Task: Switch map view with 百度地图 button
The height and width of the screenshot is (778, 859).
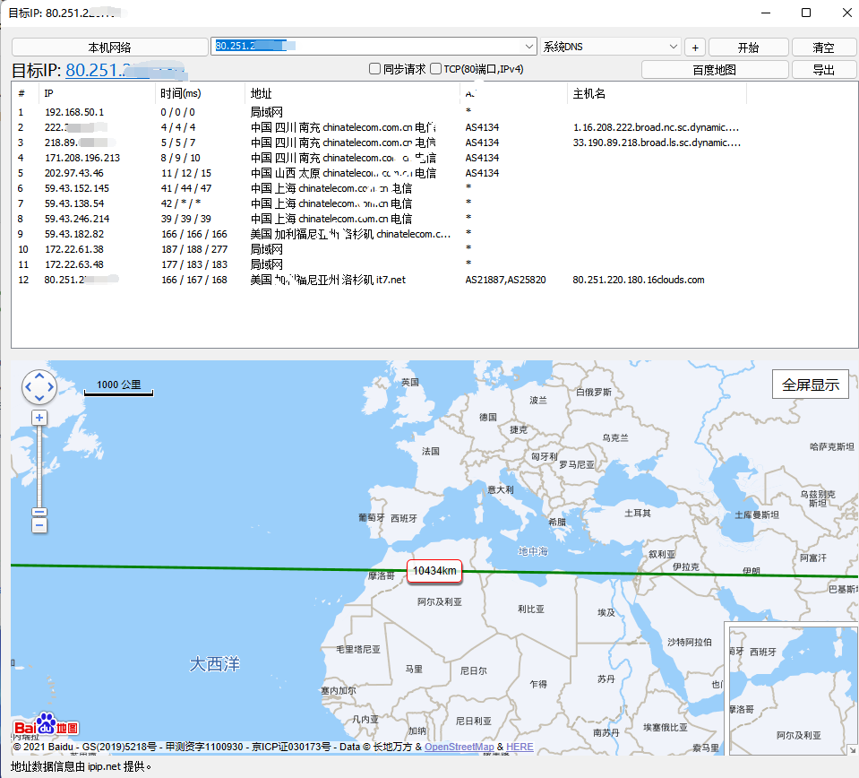Action: click(714, 69)
